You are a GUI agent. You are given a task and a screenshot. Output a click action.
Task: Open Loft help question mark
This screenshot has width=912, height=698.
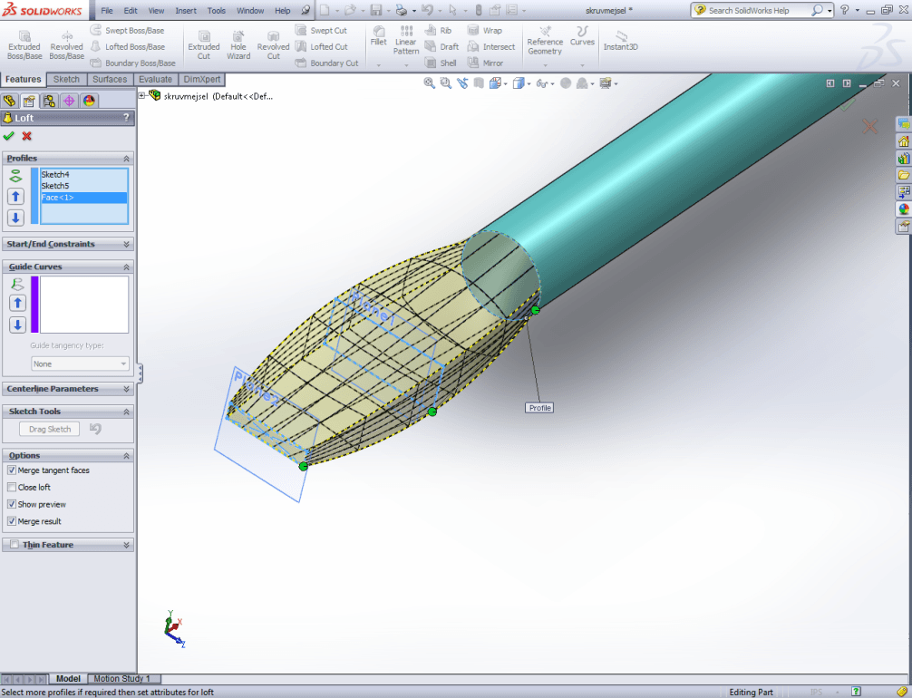click(x=126, y=118)
